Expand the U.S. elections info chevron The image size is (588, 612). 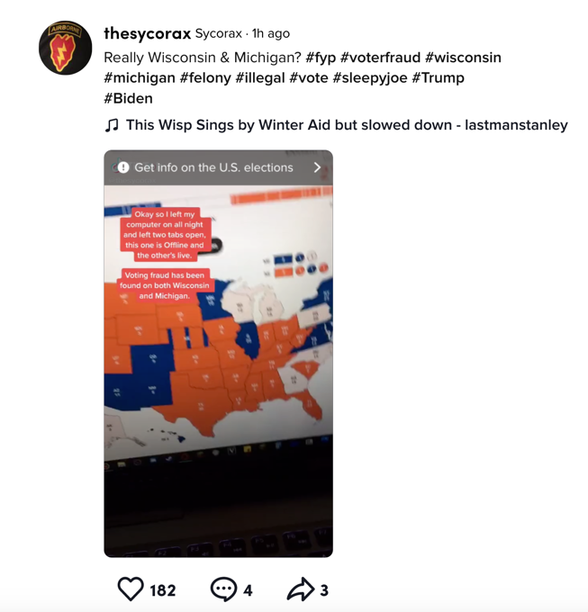[317, 167]
